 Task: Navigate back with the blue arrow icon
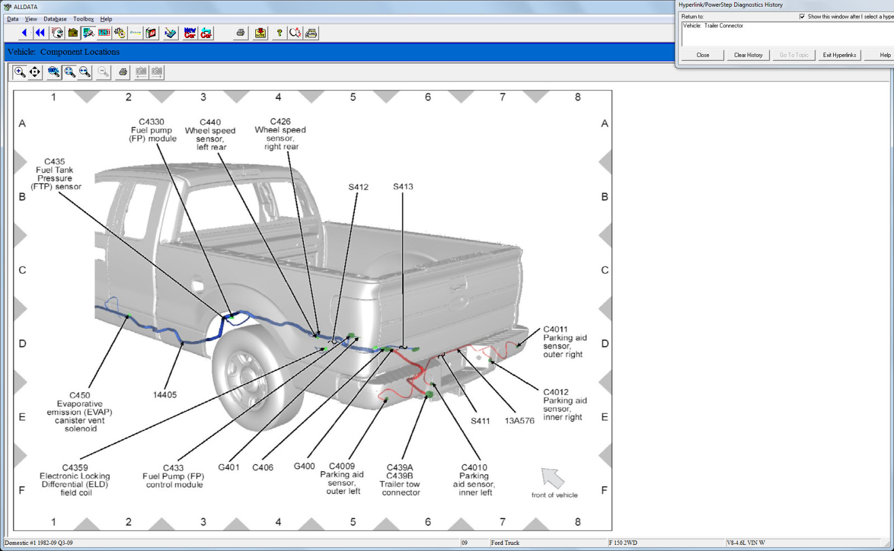[23, 33]
